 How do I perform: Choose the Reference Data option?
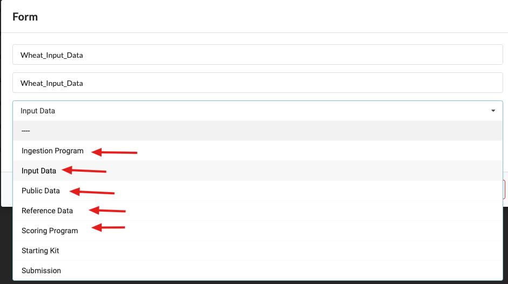click(x=47, y=211)
